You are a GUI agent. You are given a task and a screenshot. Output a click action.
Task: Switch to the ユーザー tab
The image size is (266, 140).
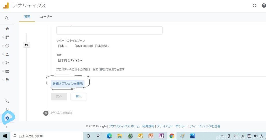click(46, 17)
